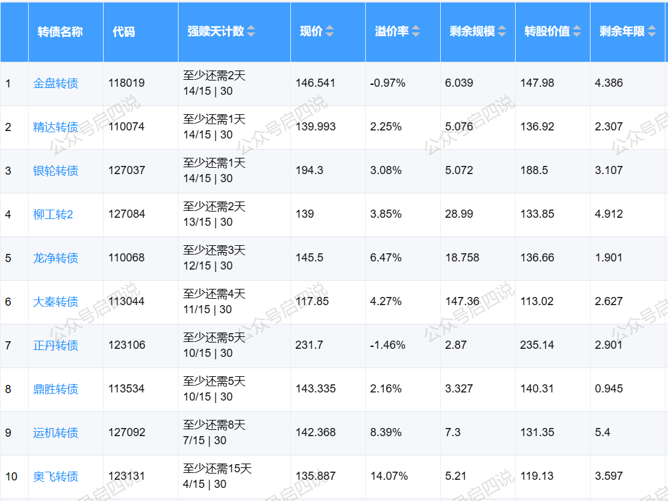Click the 至少还需15天 cell

(217, 469)
